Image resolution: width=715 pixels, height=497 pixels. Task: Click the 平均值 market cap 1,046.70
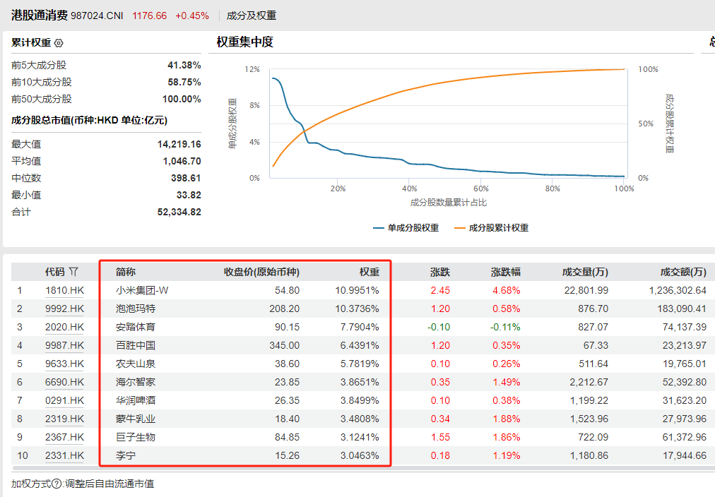[x=182, y=161]
